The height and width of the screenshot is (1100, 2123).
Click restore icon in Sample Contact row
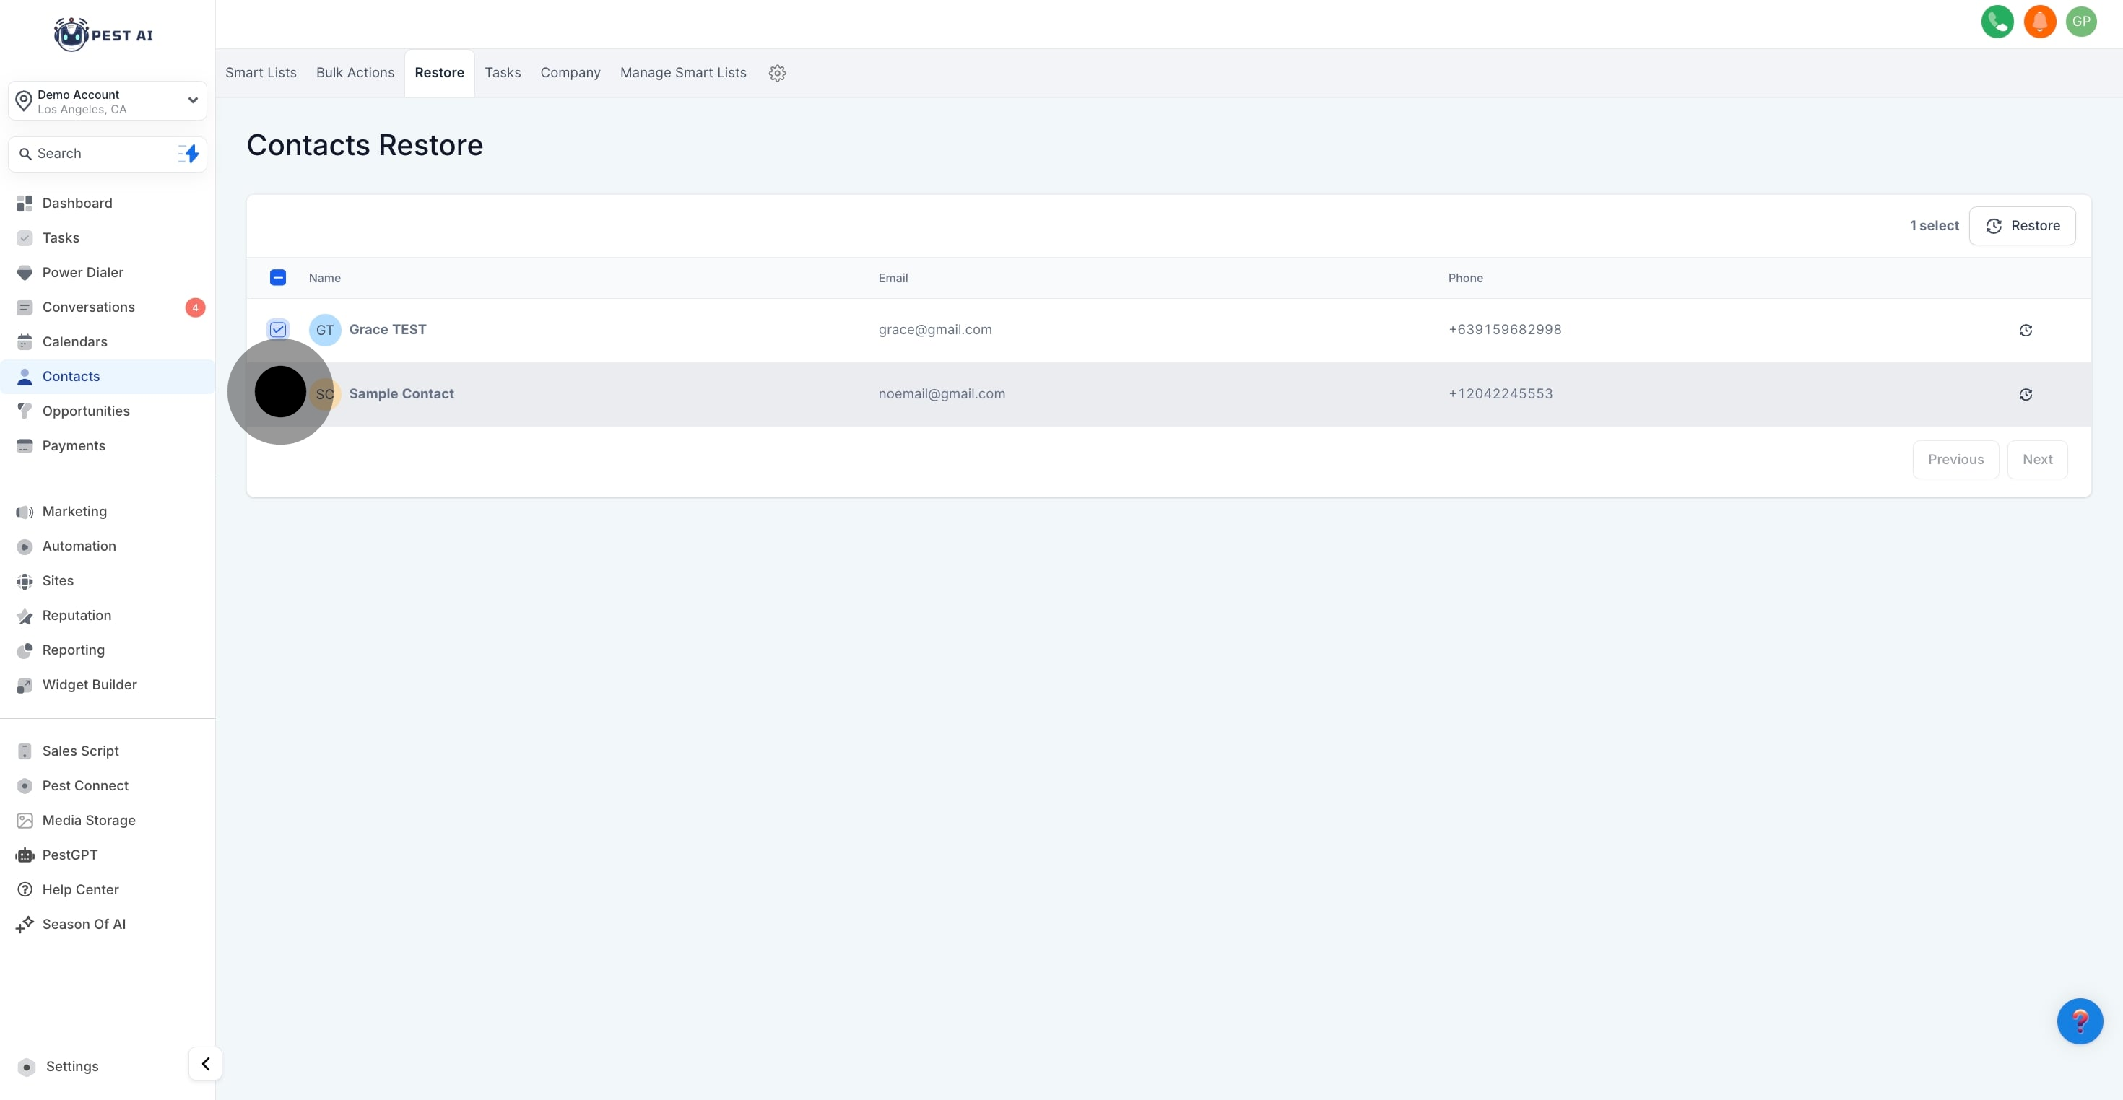(2026, 395)
